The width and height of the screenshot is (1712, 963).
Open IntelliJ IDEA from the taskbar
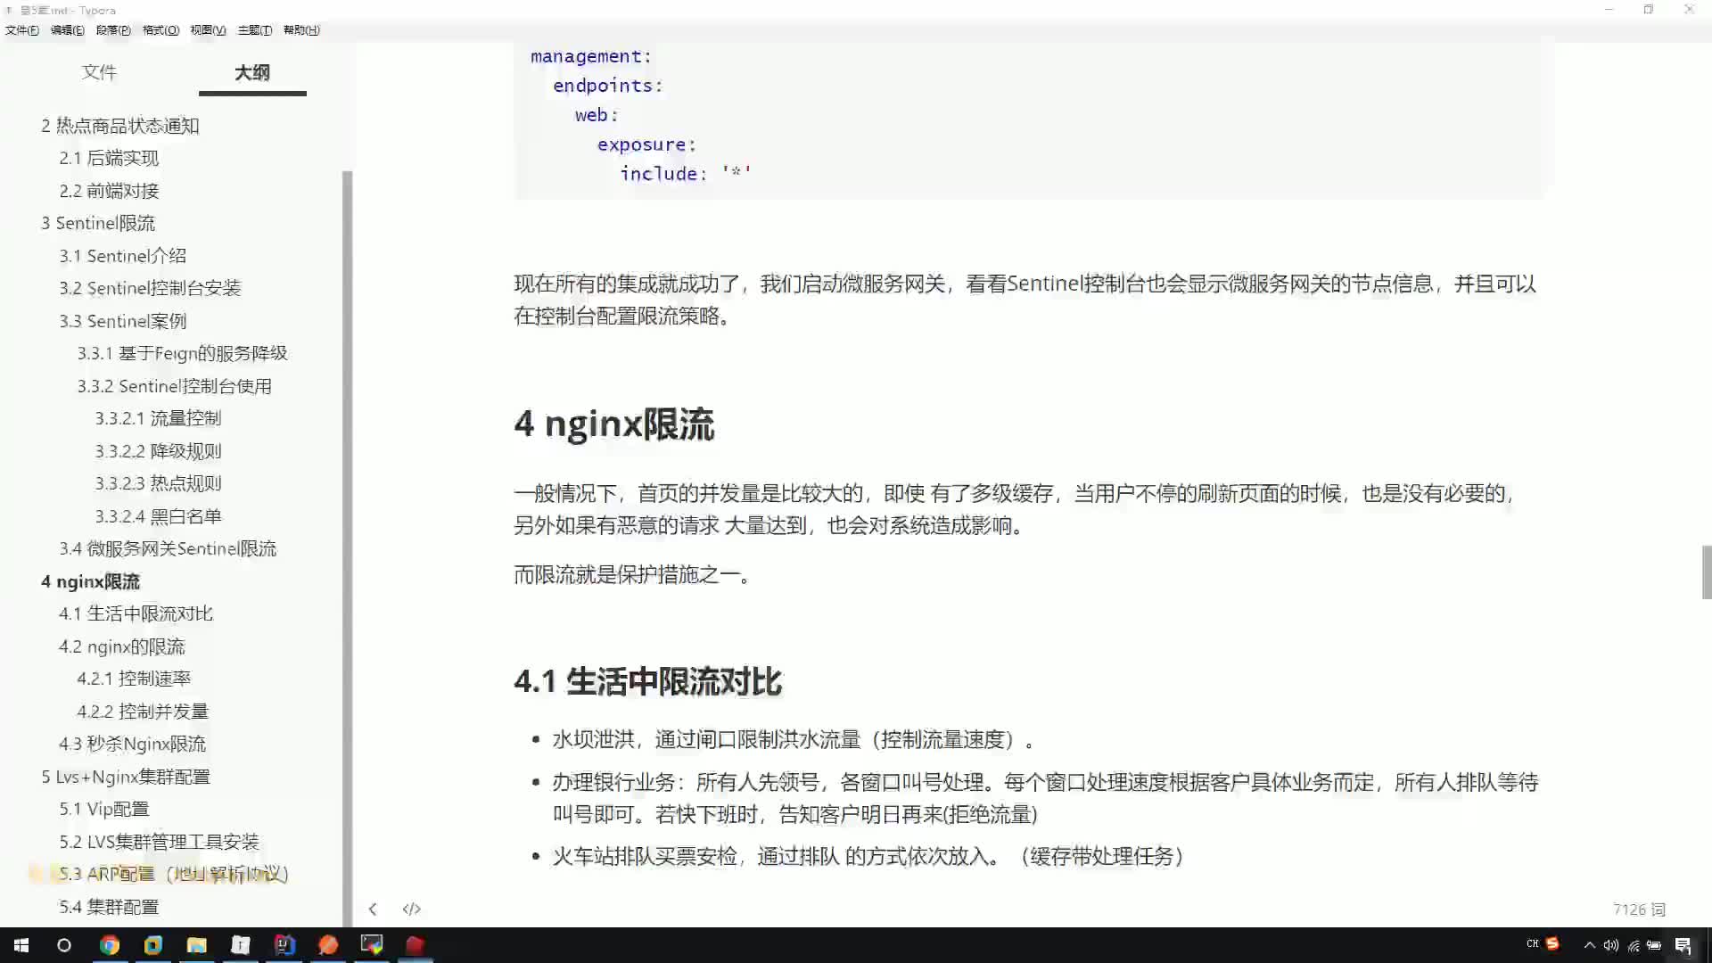[284, 945]
